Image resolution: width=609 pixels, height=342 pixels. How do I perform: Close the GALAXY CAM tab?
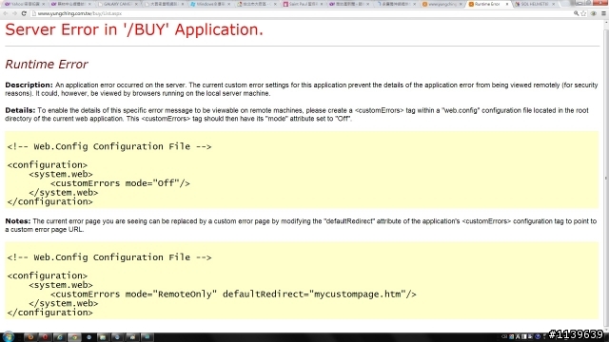(x=136, y=4)
